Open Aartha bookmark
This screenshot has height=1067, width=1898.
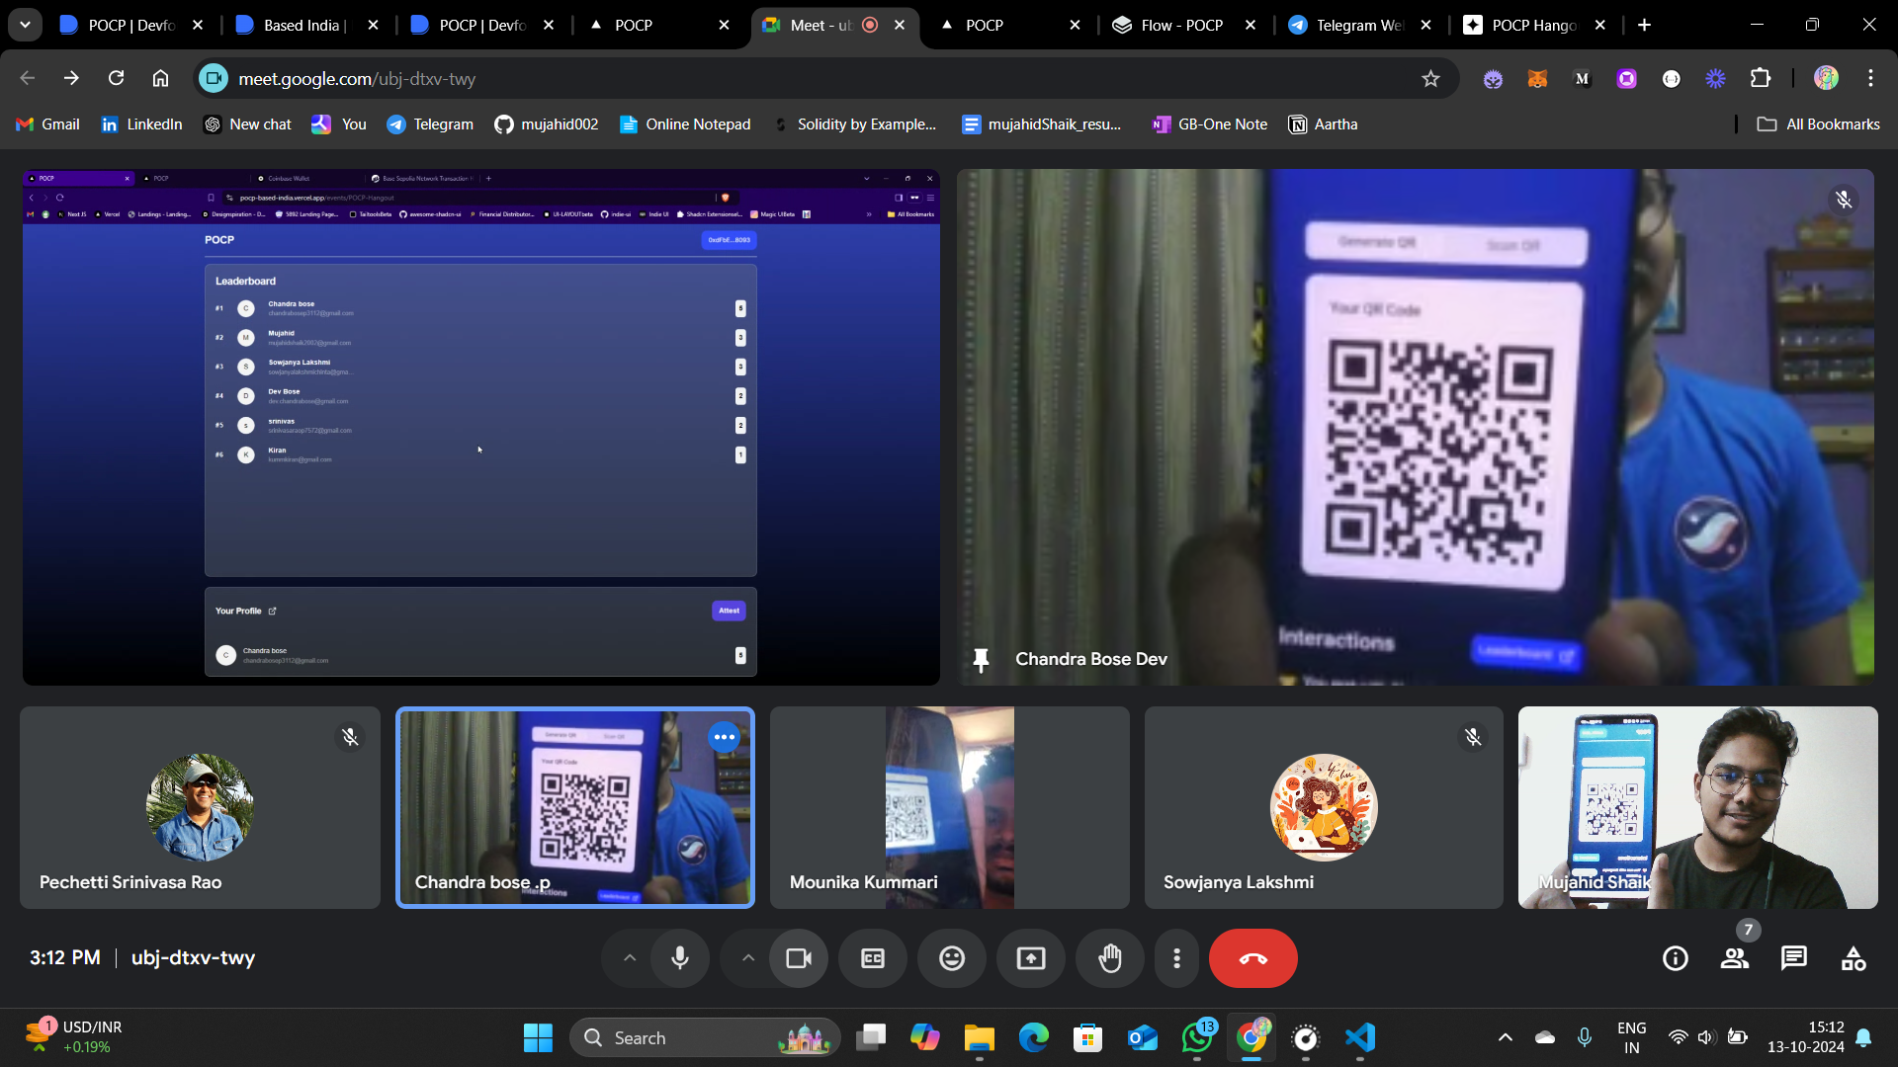(1323, 124)
